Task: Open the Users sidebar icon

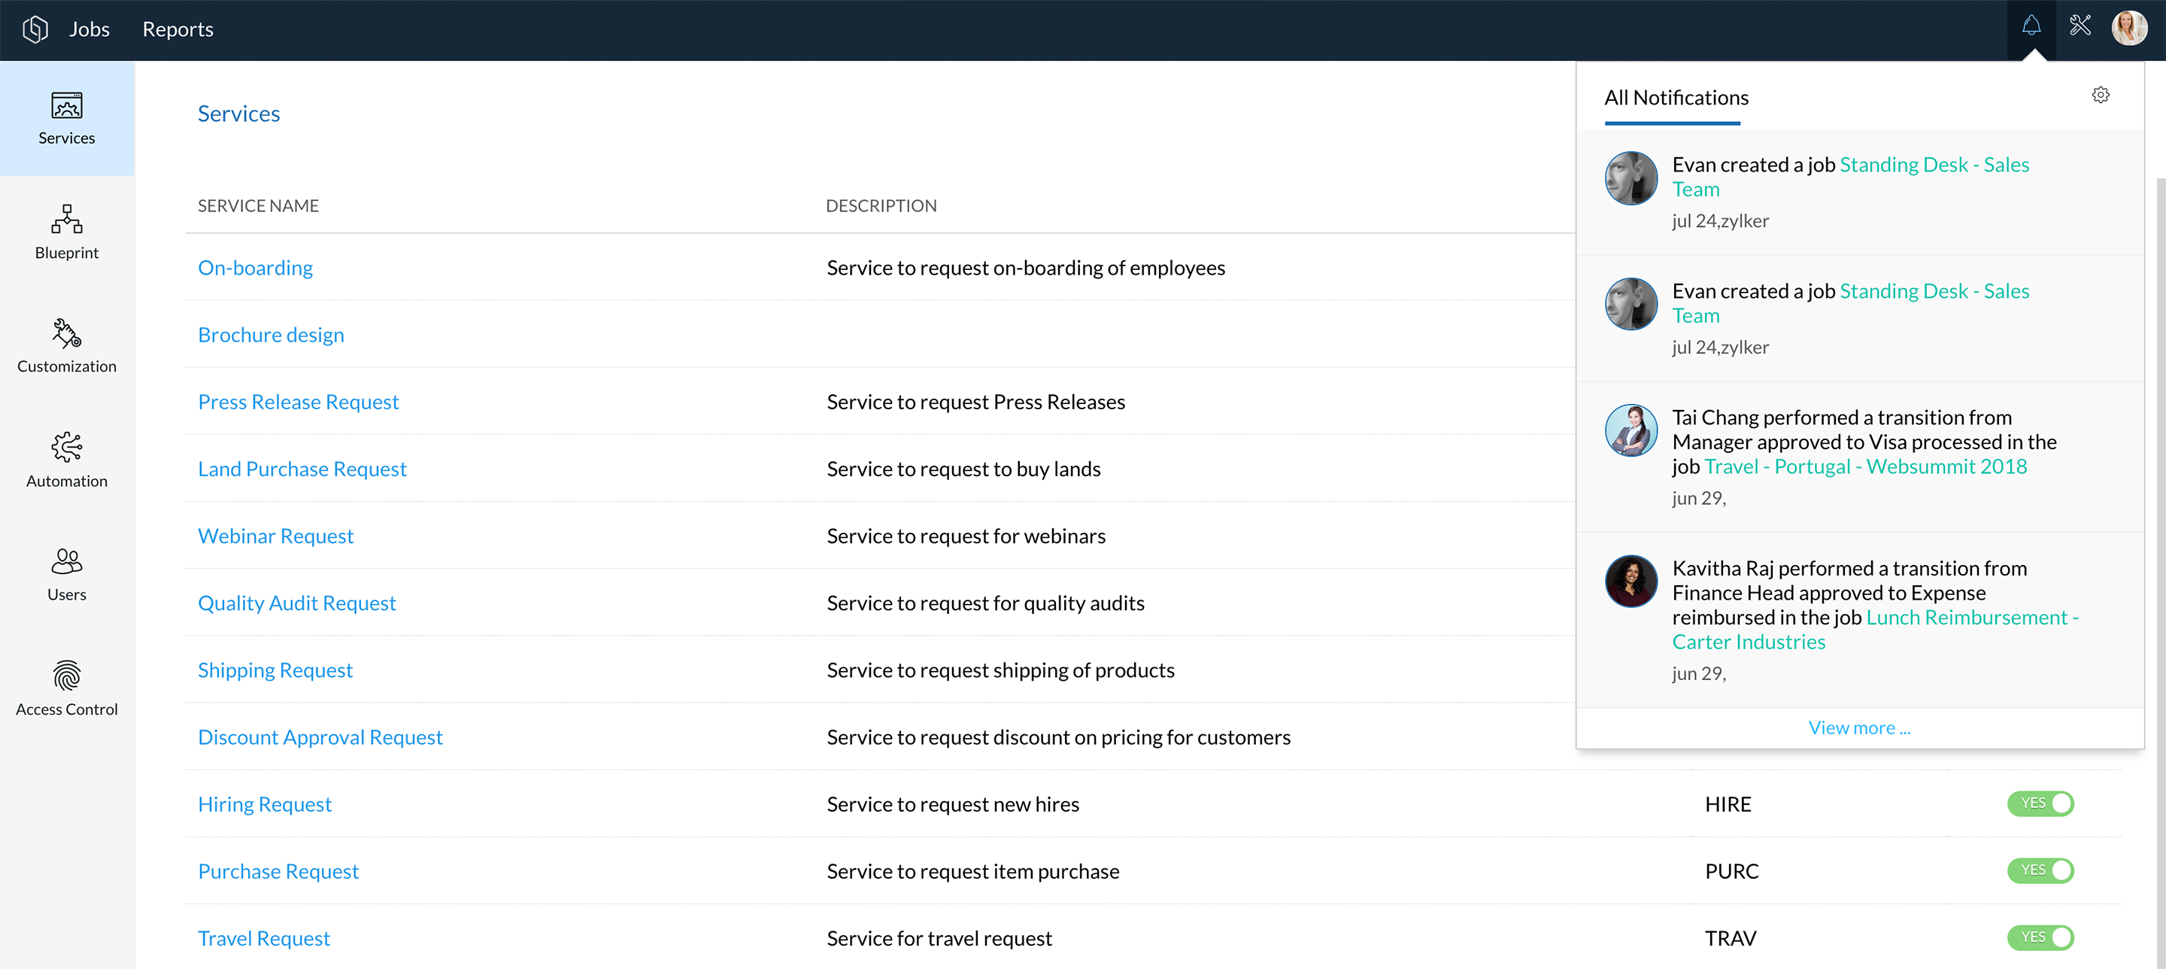Action: (66, 561)
